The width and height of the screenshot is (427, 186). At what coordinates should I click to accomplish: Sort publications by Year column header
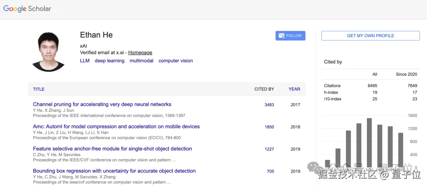click(x=294, y=89)
